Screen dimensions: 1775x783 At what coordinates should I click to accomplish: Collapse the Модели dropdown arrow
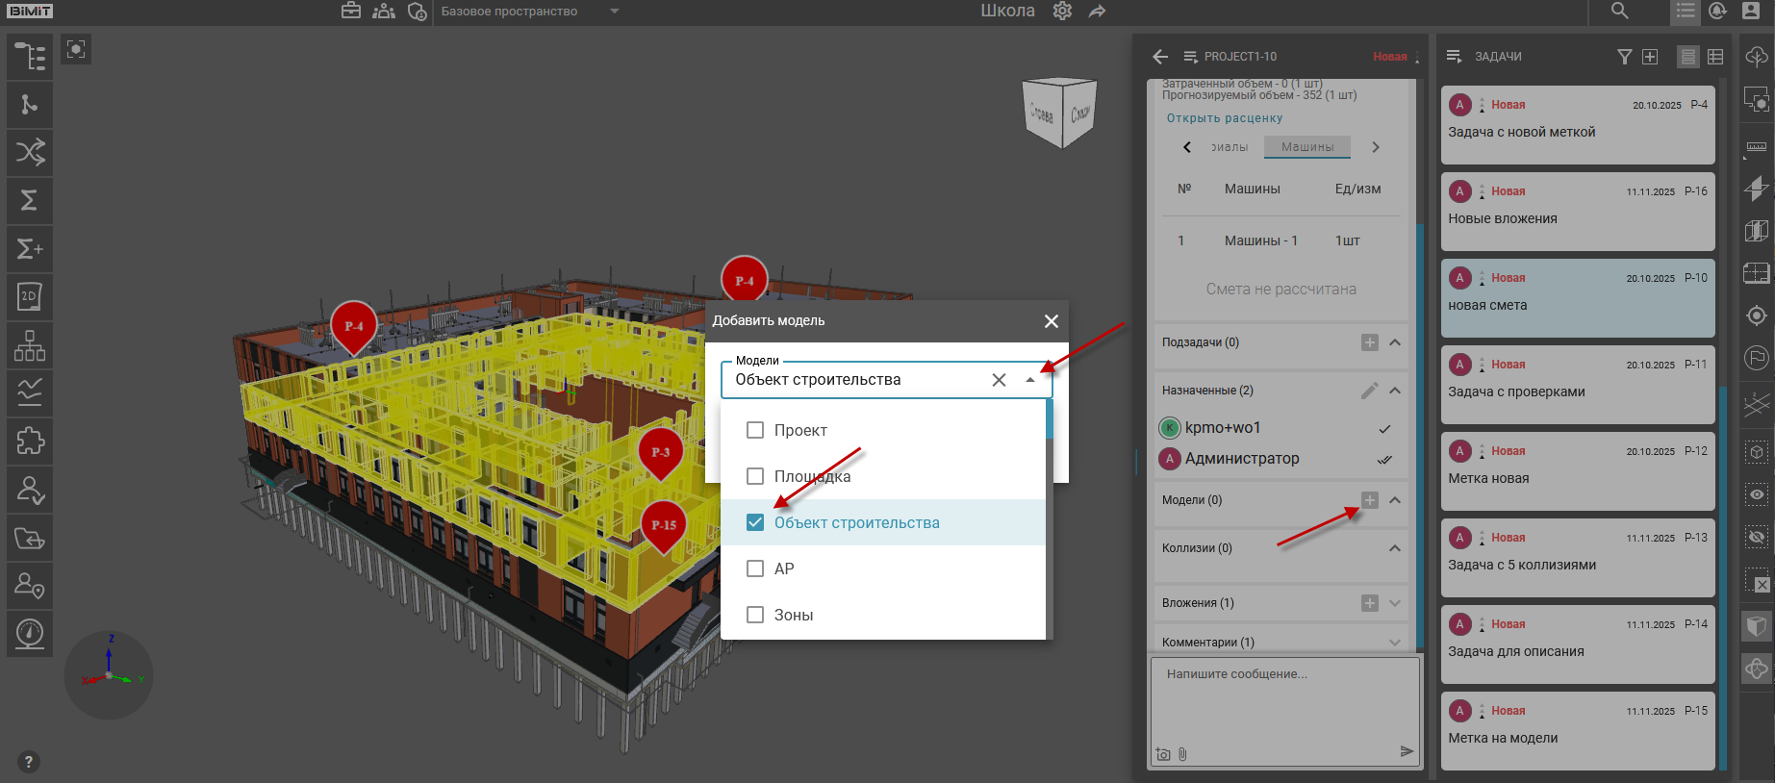(x=1030, y=380)
